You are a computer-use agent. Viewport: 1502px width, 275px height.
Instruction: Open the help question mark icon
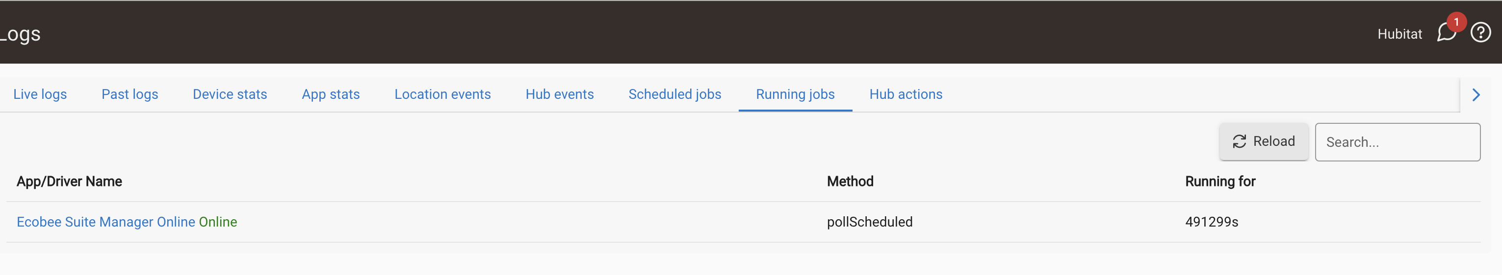click(x=1480, y=33)
